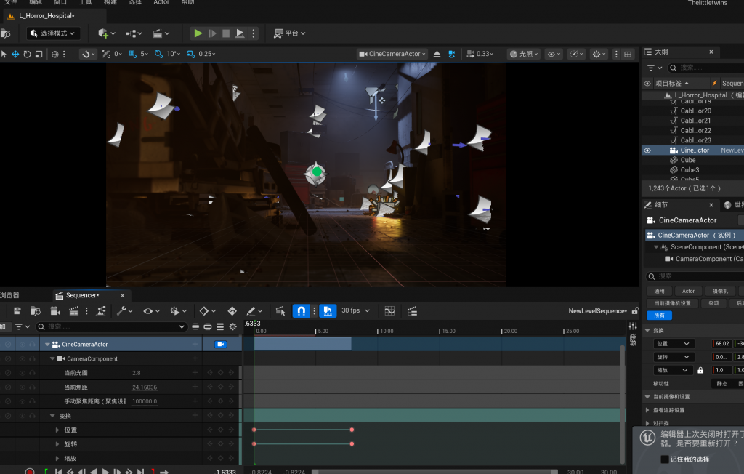Click Sequencer browse-to-asset folder icon
This screenshot has height=474, width=744.
point(35,311)
